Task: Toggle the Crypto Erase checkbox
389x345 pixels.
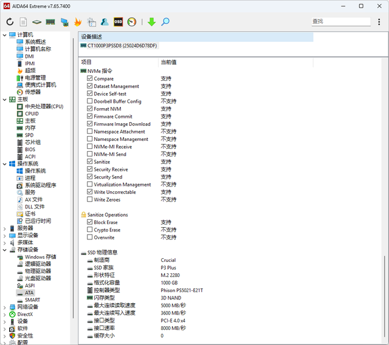Action: point(89,230)
